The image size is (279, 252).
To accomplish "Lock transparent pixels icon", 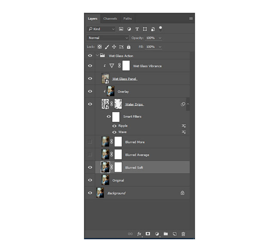I will coord(100,47).
